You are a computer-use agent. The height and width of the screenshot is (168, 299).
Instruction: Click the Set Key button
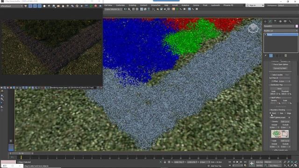[259, 166]
